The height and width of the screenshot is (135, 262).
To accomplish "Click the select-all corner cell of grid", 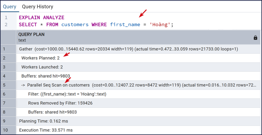I will point(8,37).
